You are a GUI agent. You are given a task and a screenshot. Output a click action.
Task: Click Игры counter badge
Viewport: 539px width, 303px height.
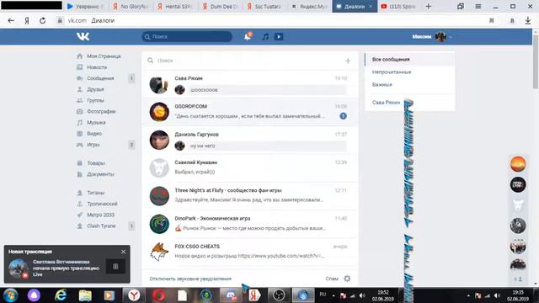click(x=131, y=145)
